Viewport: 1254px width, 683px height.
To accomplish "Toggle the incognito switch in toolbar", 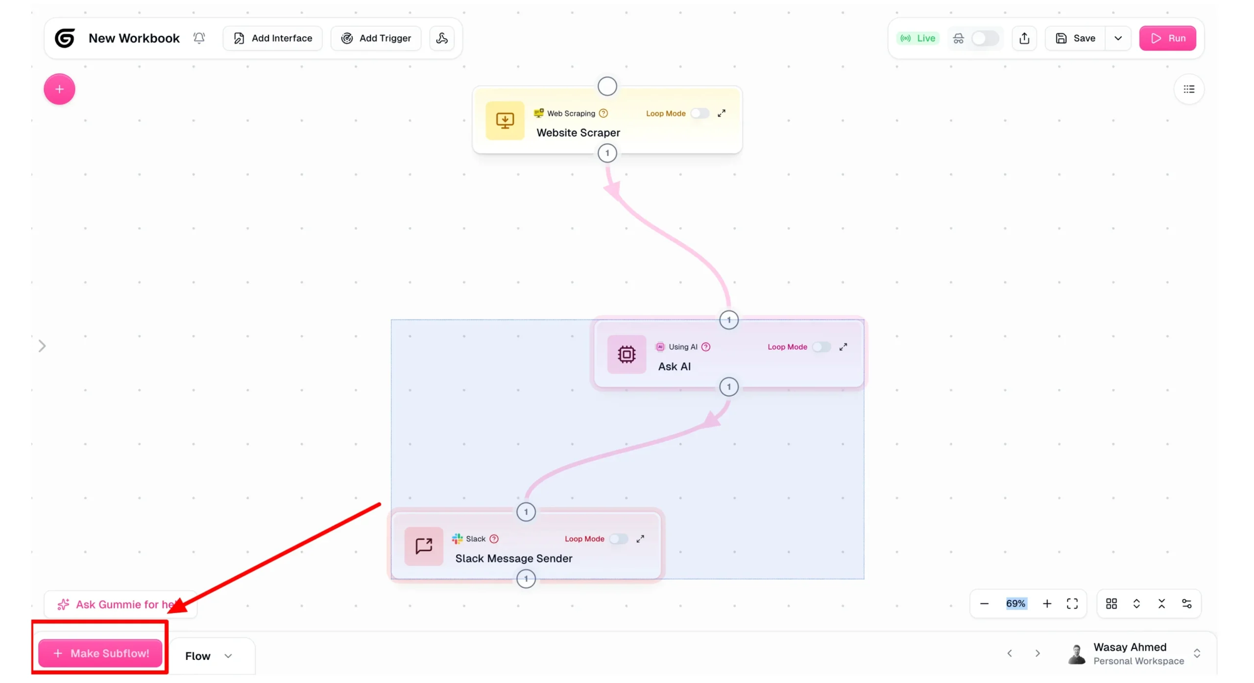I will (985, 38).
